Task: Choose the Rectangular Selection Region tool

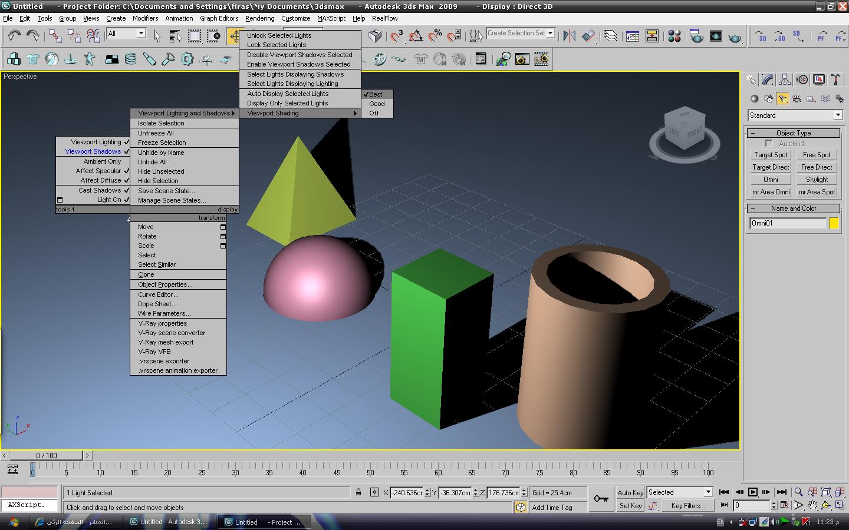Action: pos(194,36)
